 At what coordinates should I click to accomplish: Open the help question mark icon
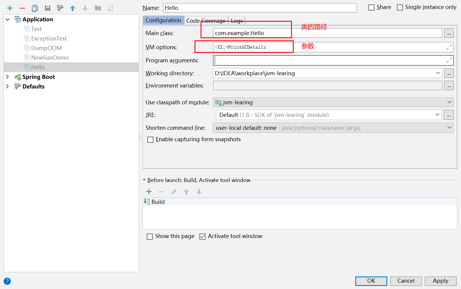[7, 281]
